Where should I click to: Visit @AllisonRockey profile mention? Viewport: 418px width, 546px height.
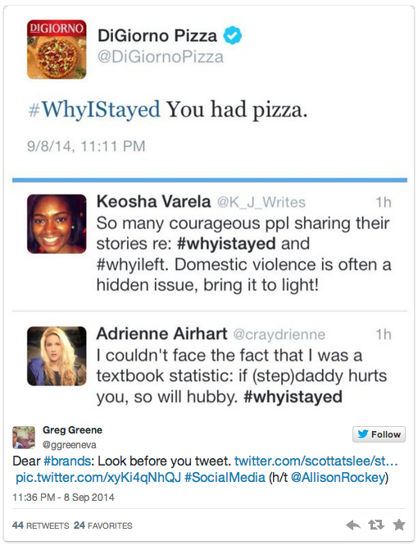point(338,477)
